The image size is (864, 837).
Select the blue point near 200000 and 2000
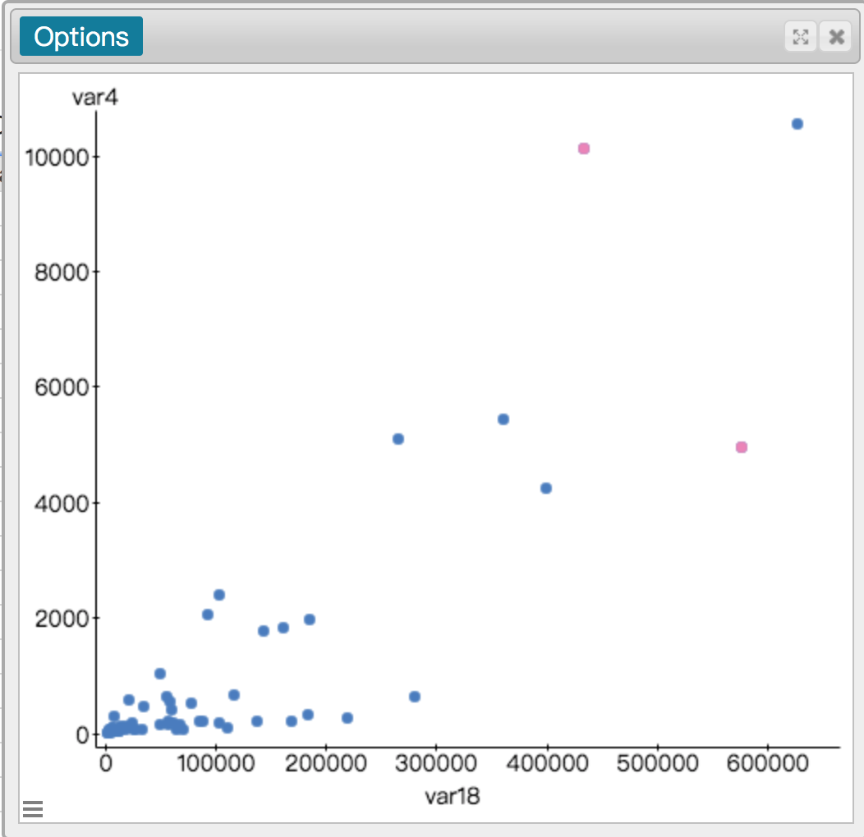click(x=310, y=618)
